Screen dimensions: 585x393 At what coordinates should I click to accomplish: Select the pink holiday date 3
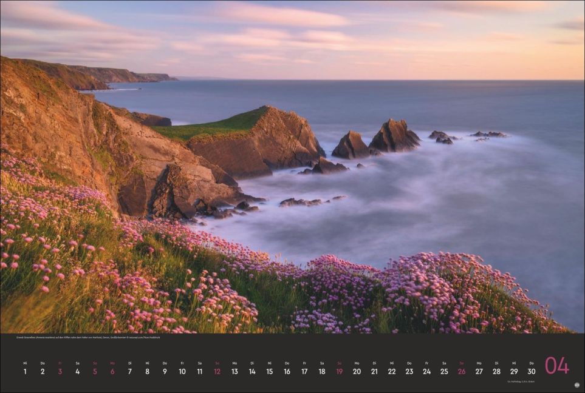coord(60,371)
